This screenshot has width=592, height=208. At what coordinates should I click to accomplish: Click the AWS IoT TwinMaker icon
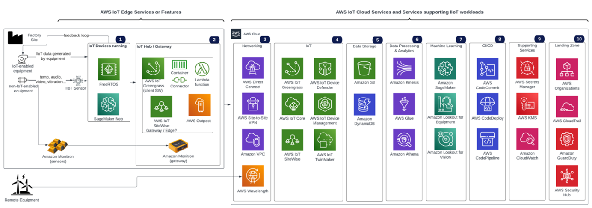click(x=325, y=140)
